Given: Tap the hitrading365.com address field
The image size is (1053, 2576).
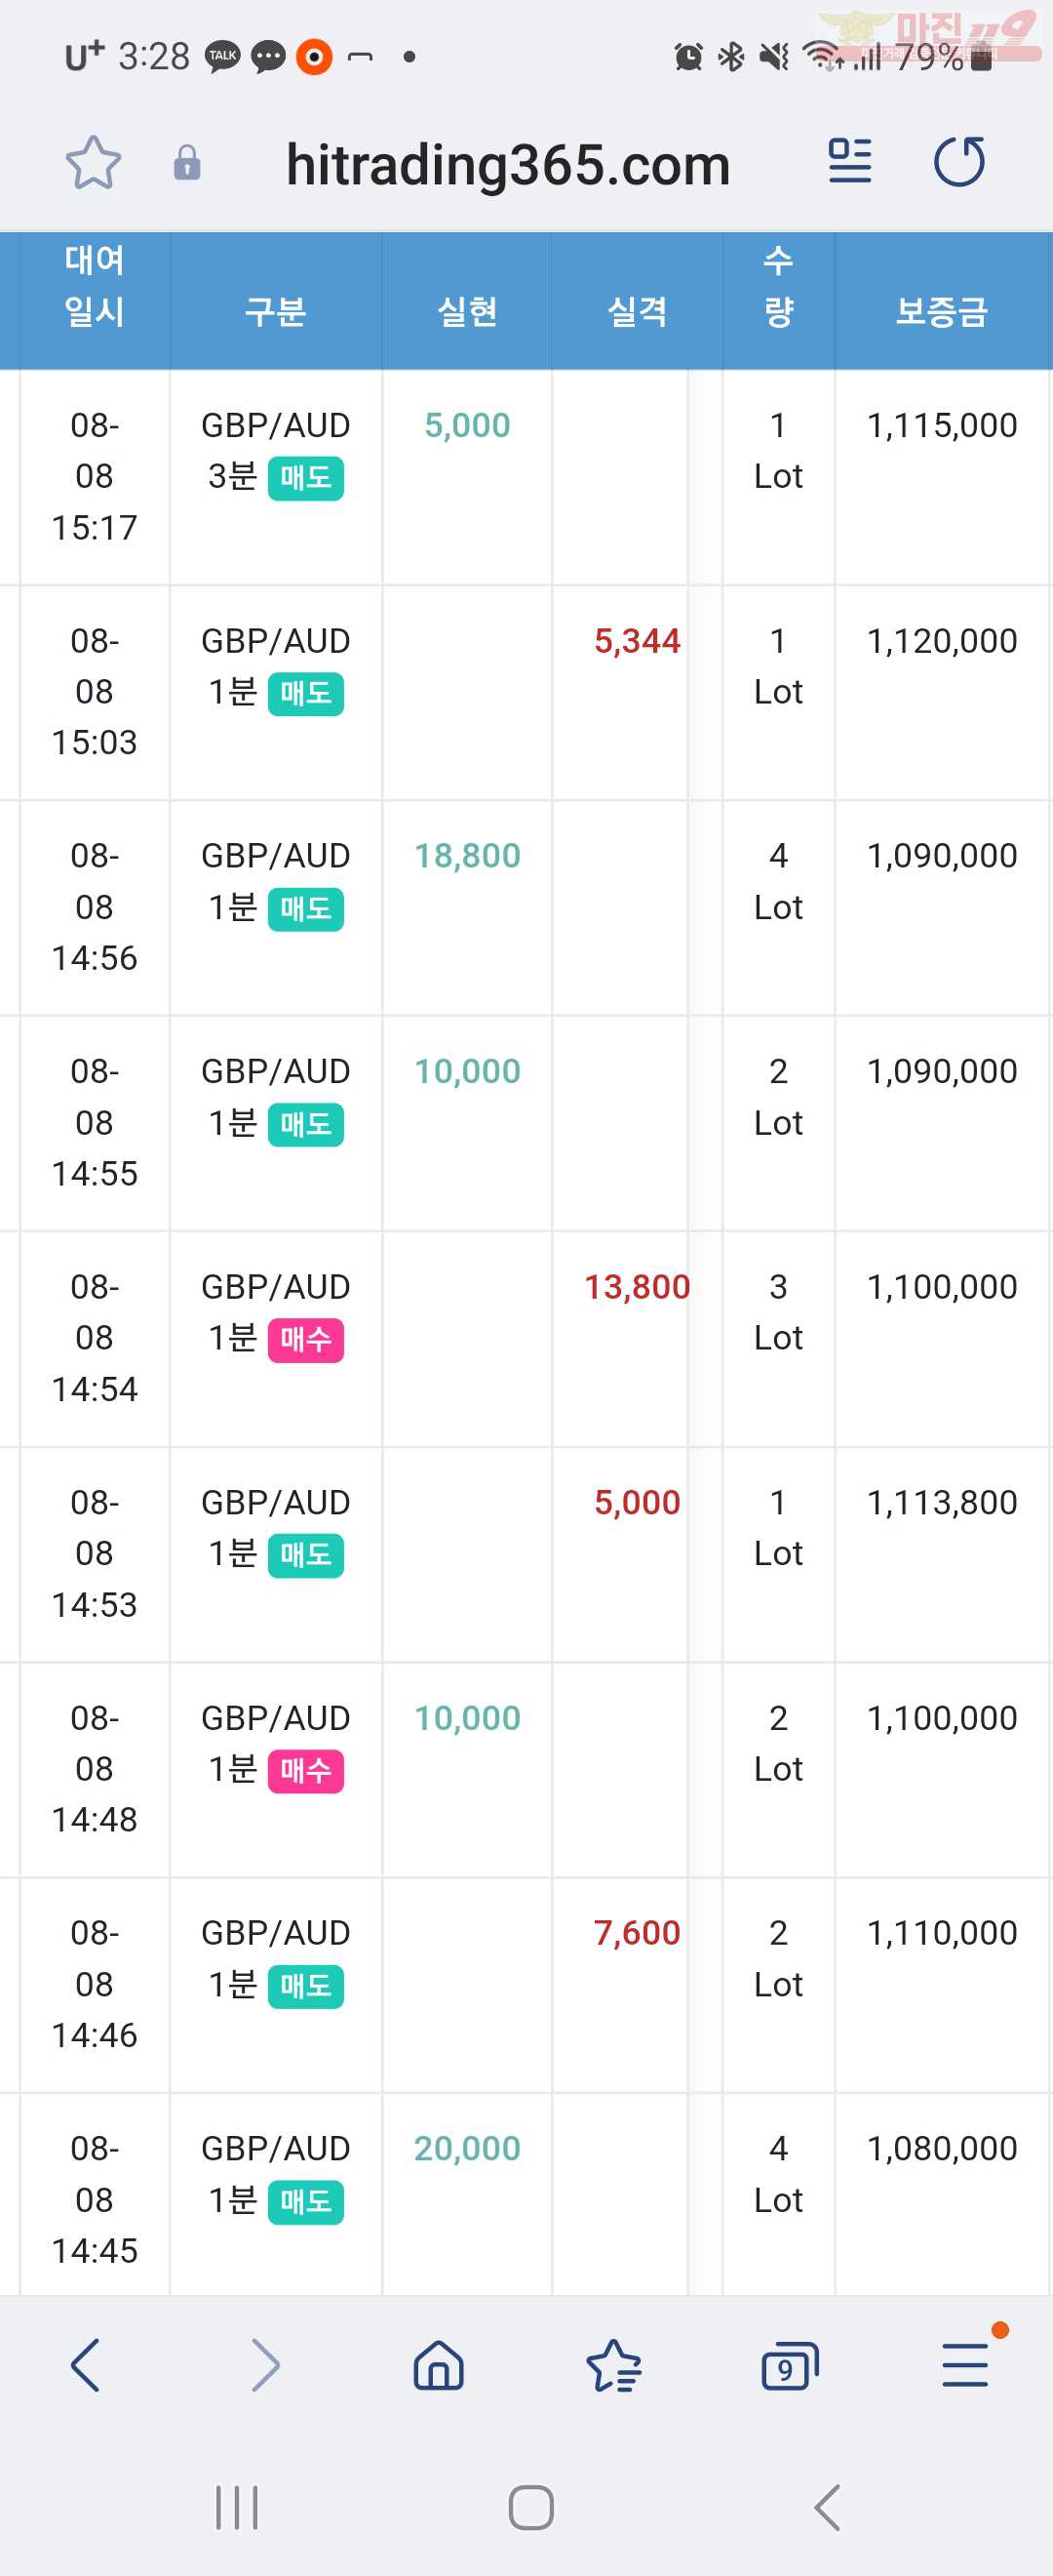Looking at the screenshot, I should tap(508, 164).
